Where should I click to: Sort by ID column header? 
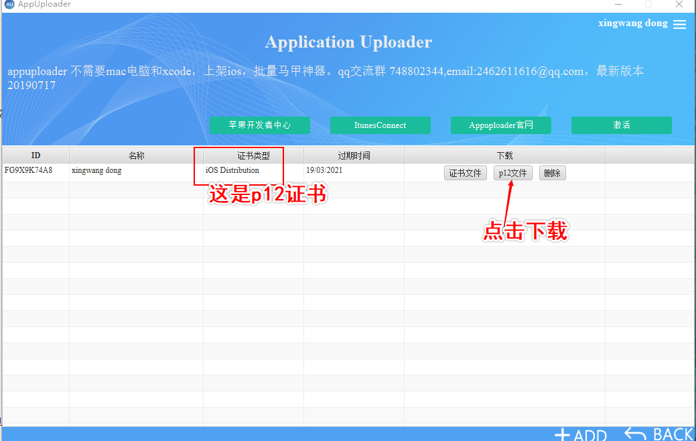(x=36, y=155)
